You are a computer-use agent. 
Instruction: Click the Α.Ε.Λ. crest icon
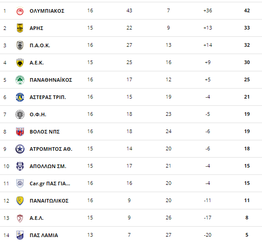[20, 218]
